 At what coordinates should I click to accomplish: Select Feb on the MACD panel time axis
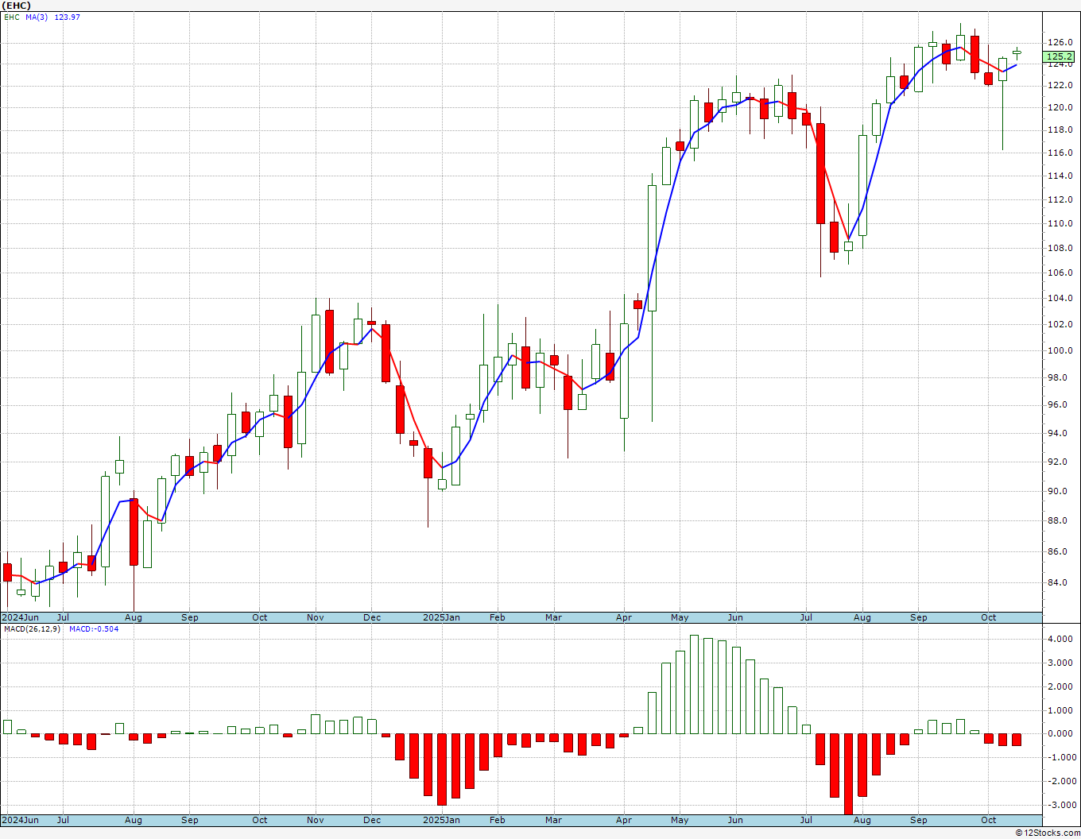[x=498, y=820]
